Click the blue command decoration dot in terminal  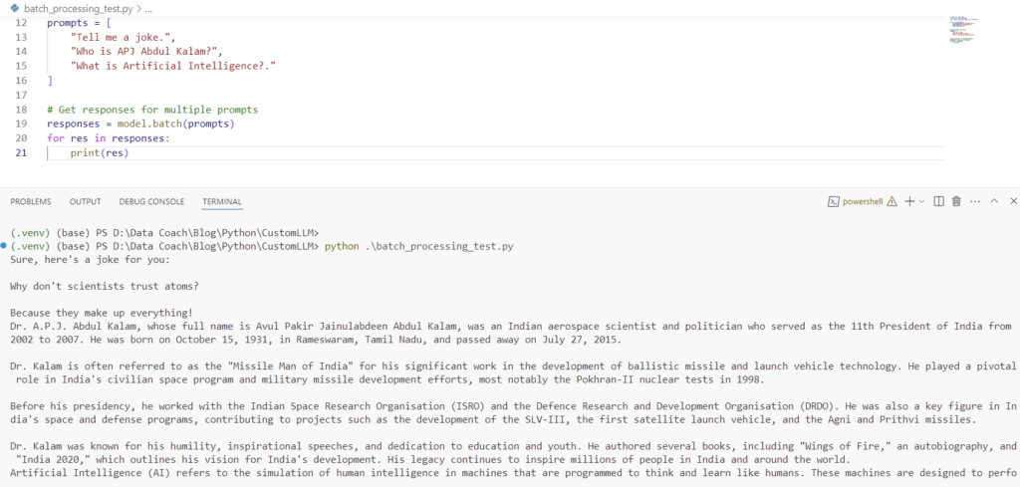[x=4, y=246]
